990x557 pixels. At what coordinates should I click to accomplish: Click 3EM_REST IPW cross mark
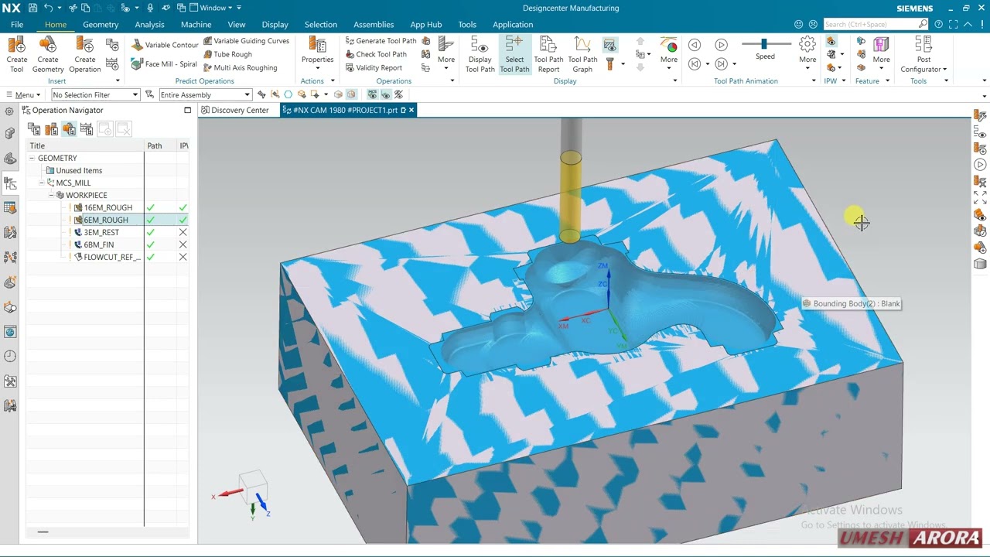(x=183, y=232)
